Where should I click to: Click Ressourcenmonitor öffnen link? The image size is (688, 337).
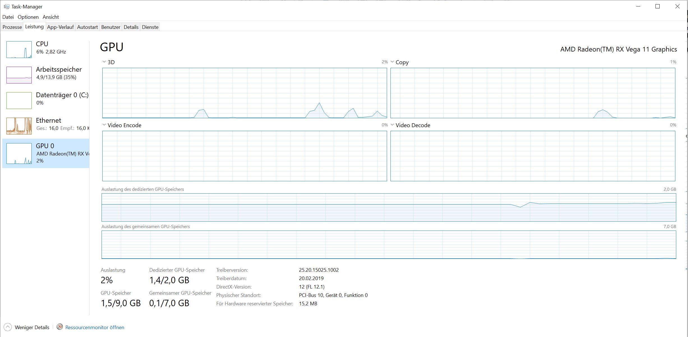pos(95,327)
